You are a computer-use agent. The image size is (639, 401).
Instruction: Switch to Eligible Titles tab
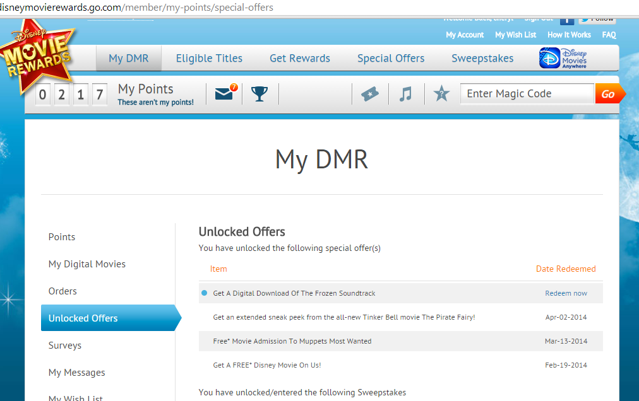coord(209,59)
